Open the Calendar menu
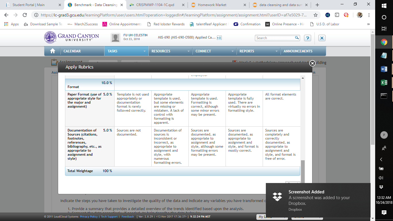Viewport: 393px width, 221px height. coord(72,51)
